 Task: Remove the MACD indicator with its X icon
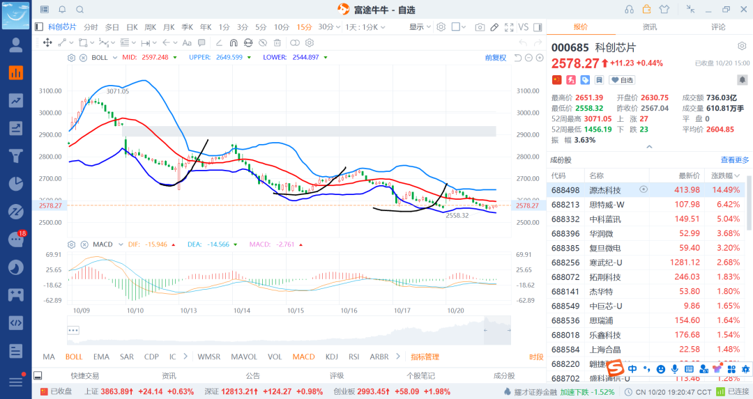(83, 244)
